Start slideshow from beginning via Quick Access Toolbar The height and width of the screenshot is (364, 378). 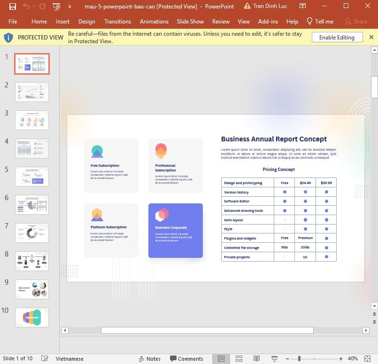click(x=55, y=7)
